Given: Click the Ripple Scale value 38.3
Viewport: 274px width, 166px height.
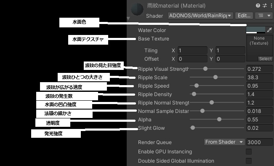Looking at the screenshot, I should coord(260,78).
